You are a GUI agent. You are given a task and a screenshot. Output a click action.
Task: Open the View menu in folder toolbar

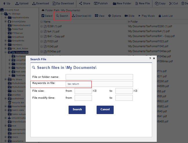[99, 16]
